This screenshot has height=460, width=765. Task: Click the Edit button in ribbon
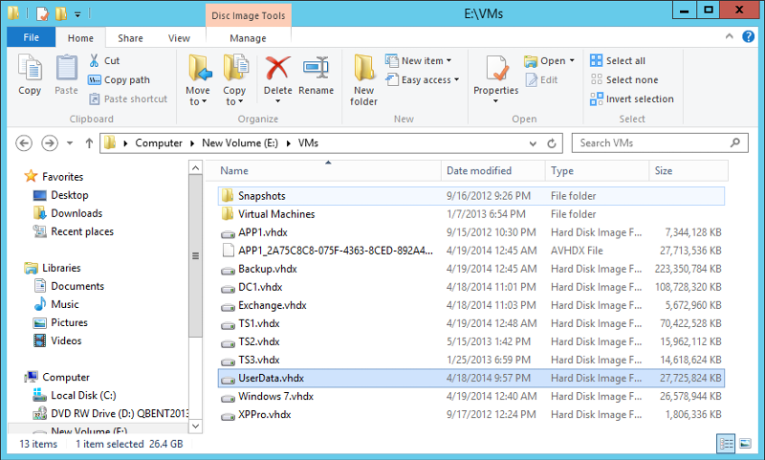(541, 80)
